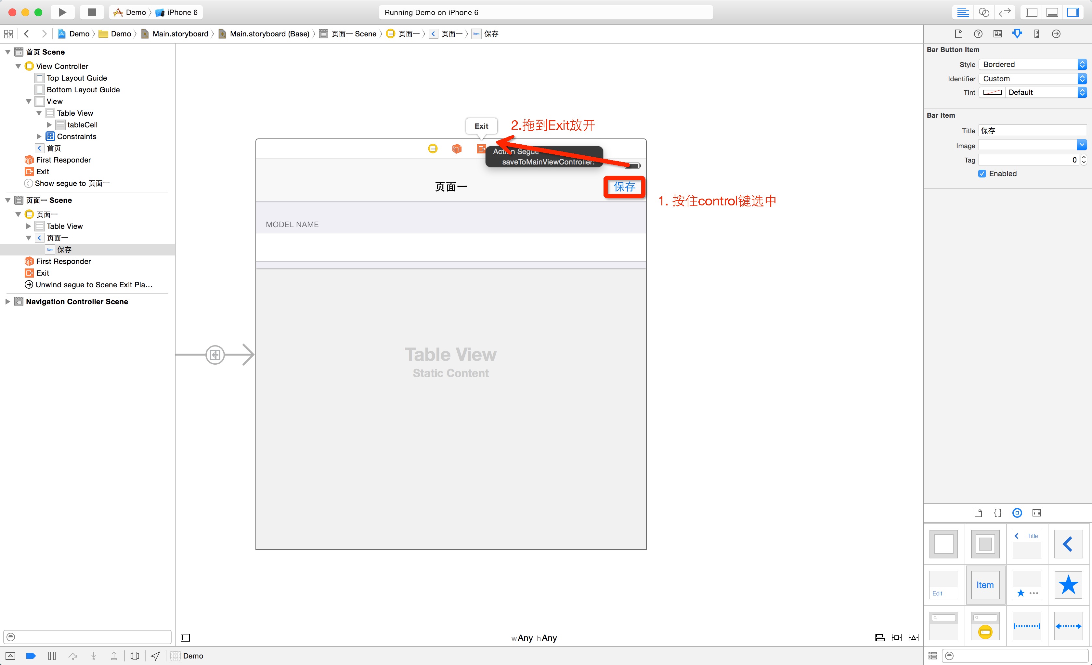The image size is (1092, 665).
Task: Click the orange Exit dock icon
Action: click(481, 149)
